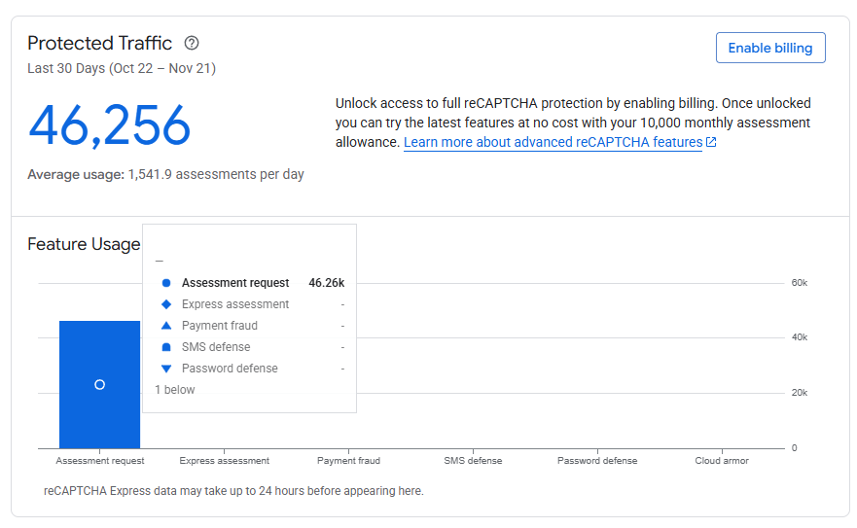Image resolution: width=857 pixels, height=528 pixels.
Task: Click the 20k y-axis label
Action: point(799,393)
